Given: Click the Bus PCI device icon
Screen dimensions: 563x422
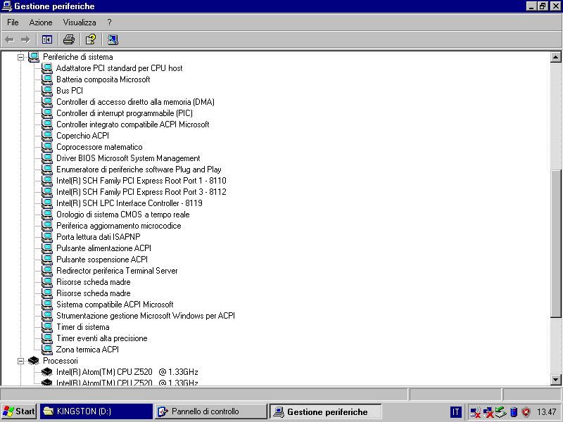Looking at the screenshot, I should (x=46, y=91).
